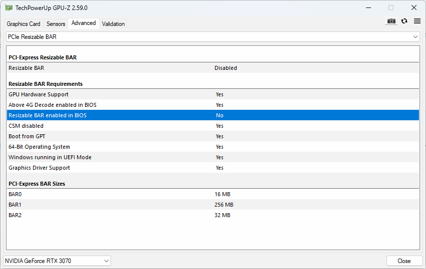Click the Resizable BAR Requirements heading

click(x=45, y=84)
